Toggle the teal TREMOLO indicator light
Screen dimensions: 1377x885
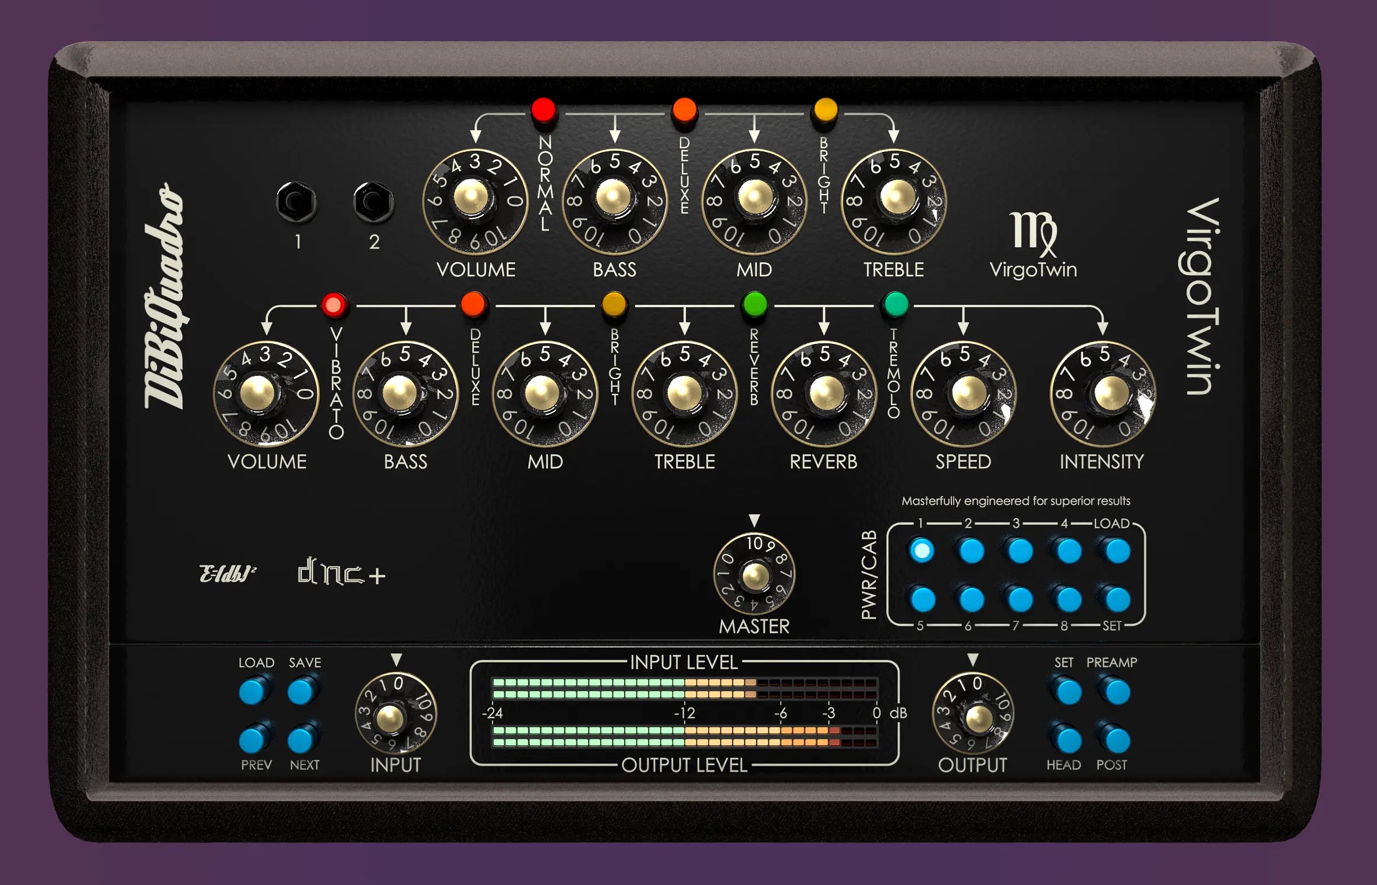[895, 304]
